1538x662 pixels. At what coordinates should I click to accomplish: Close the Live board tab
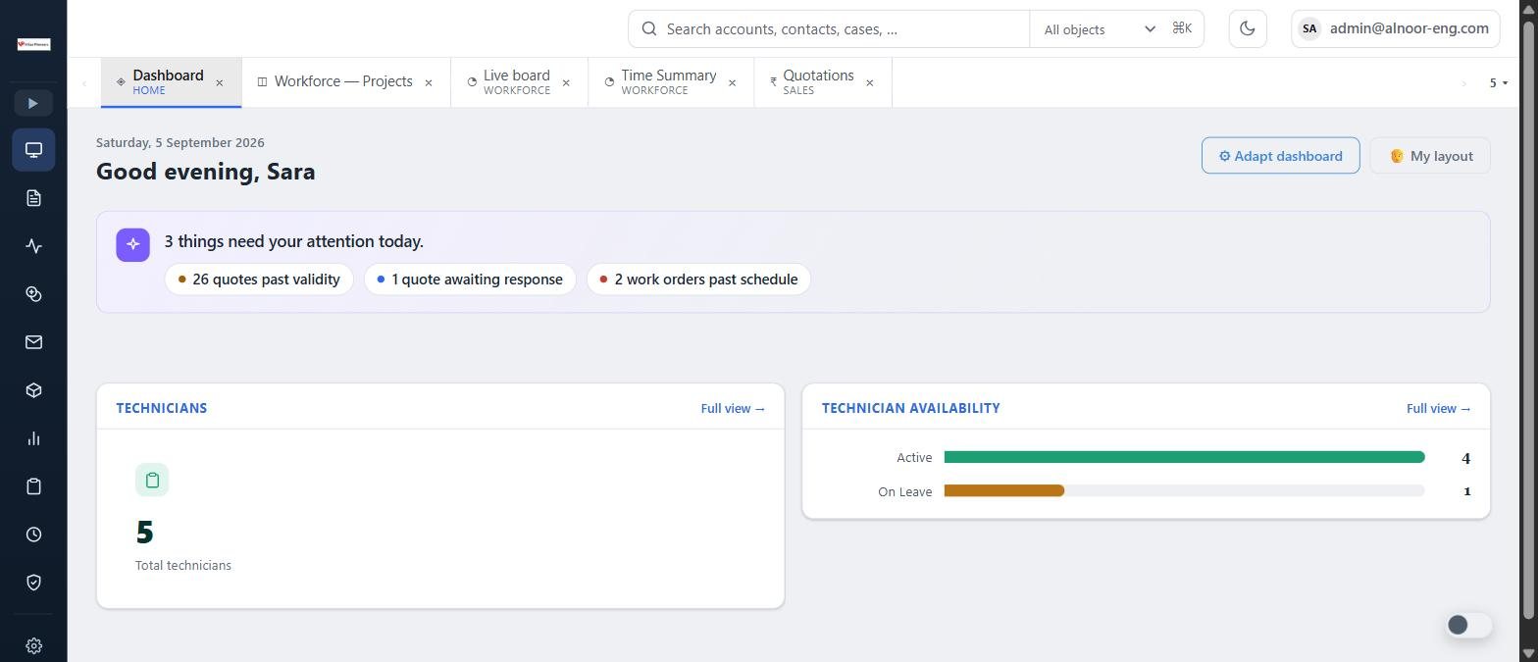coord(566,83)
